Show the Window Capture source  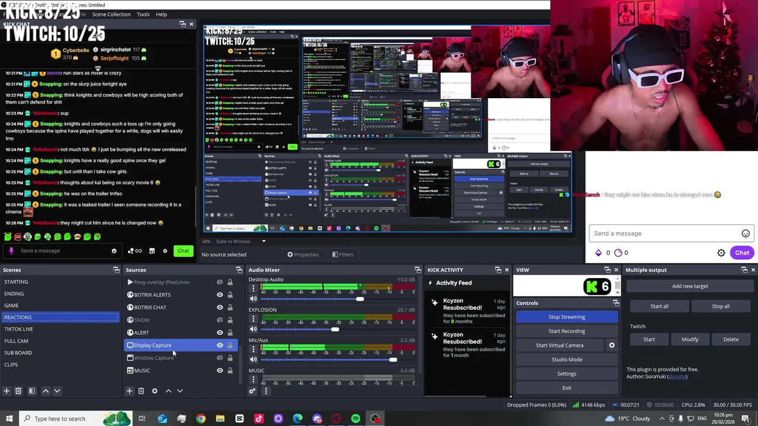click(220, 358)
